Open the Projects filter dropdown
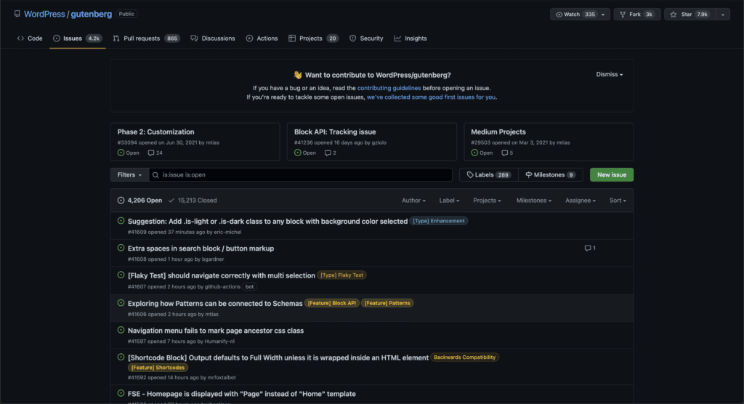The image size is (744, 404). click(487, 201)
